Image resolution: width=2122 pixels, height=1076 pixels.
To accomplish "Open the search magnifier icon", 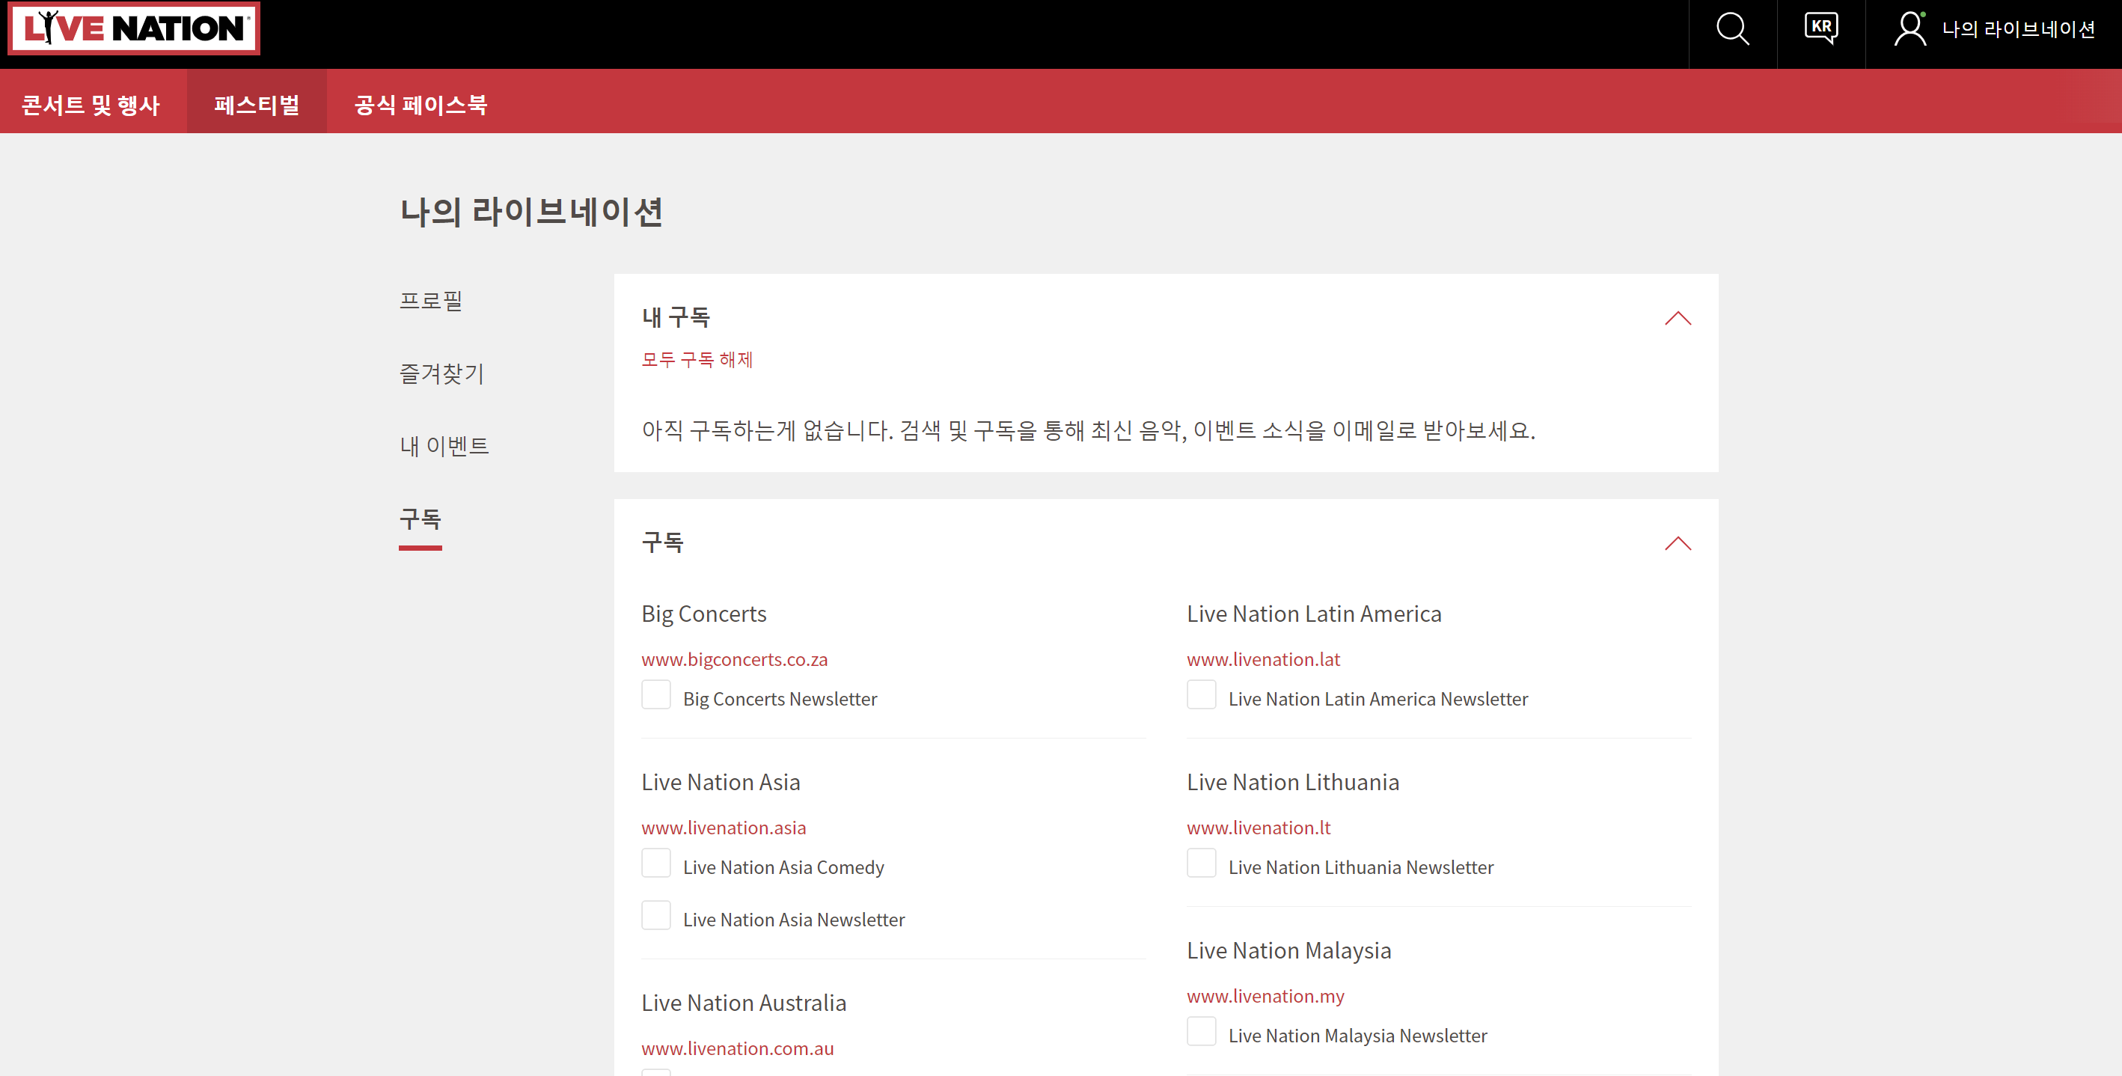I will 1731,29.
